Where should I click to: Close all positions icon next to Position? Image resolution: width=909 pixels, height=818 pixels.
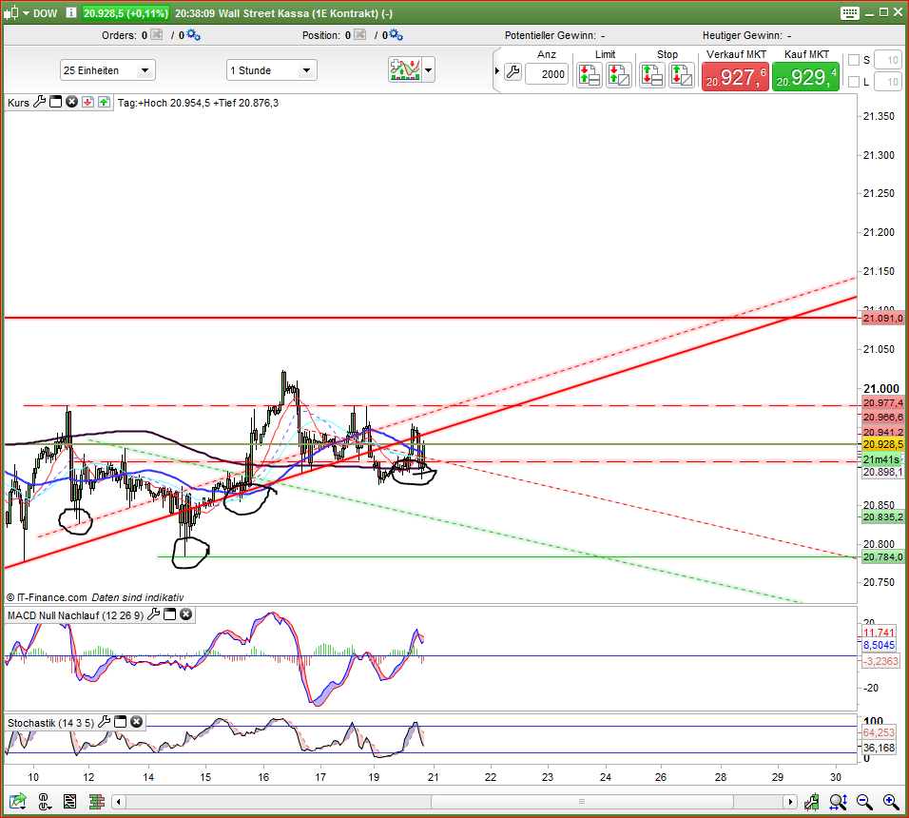pyautogui.click(x=360, y=35)
